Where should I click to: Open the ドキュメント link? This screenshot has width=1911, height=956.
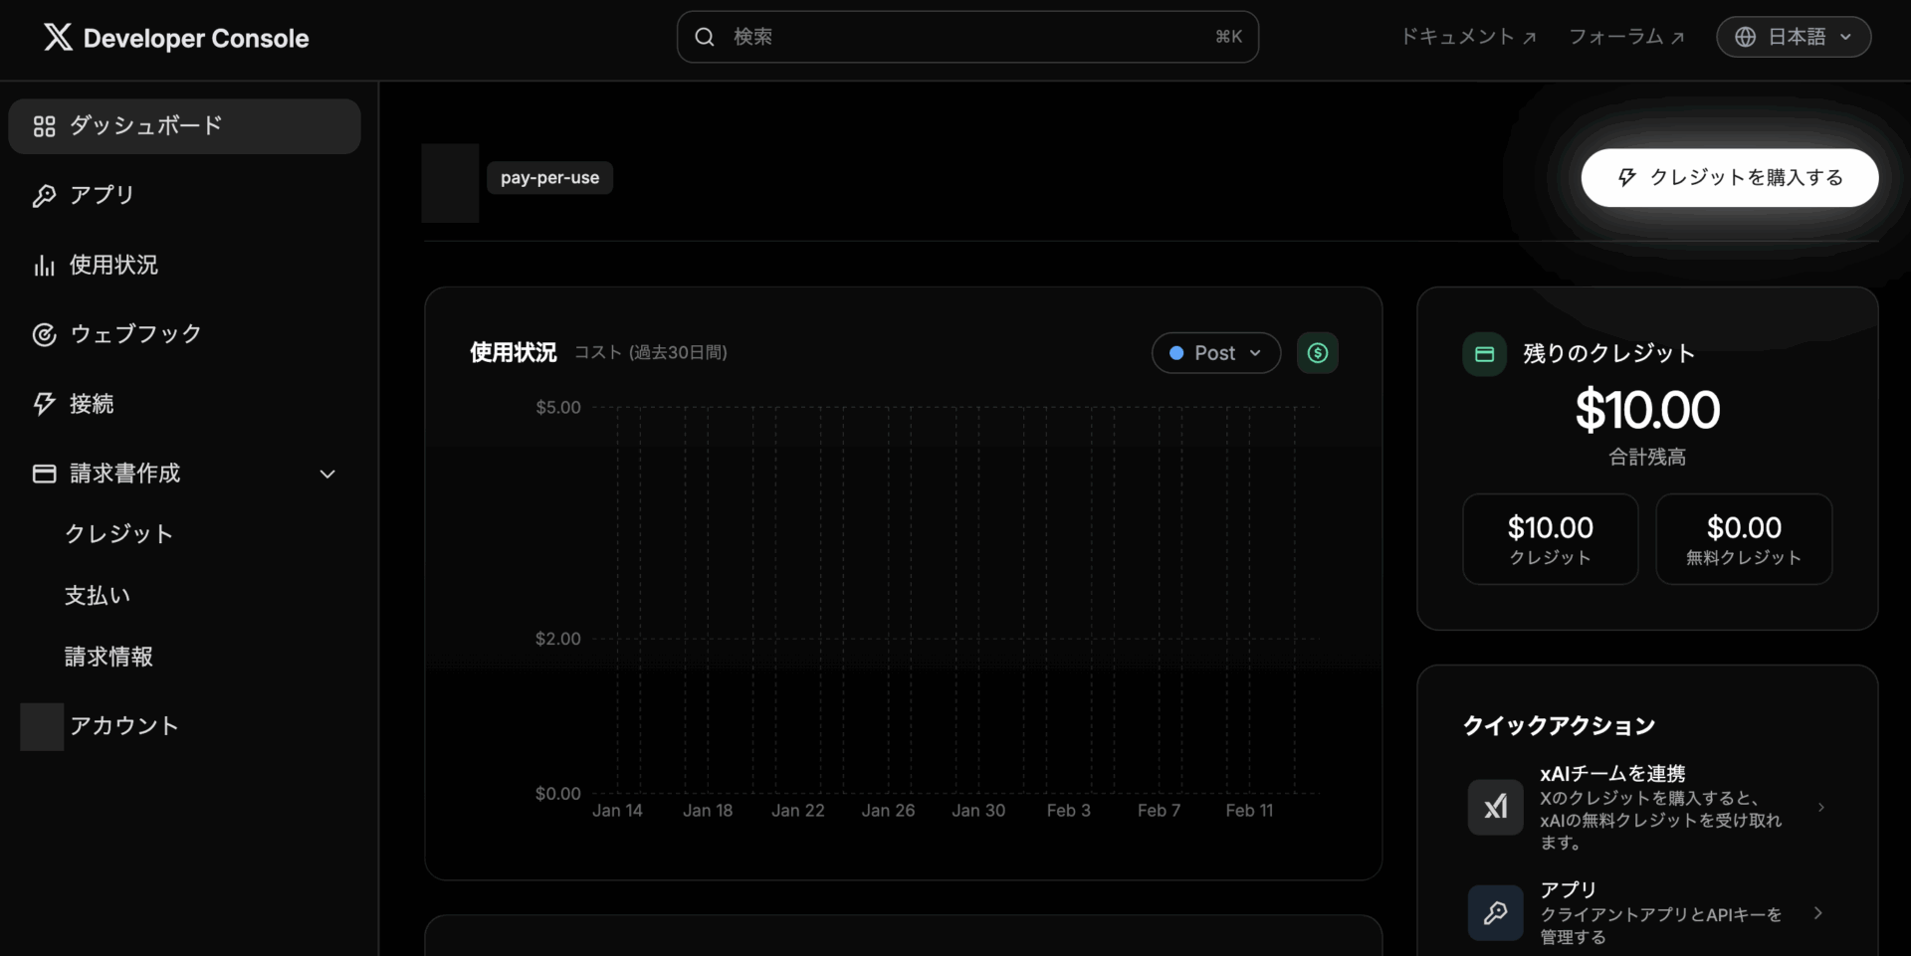click(1468, 36)
